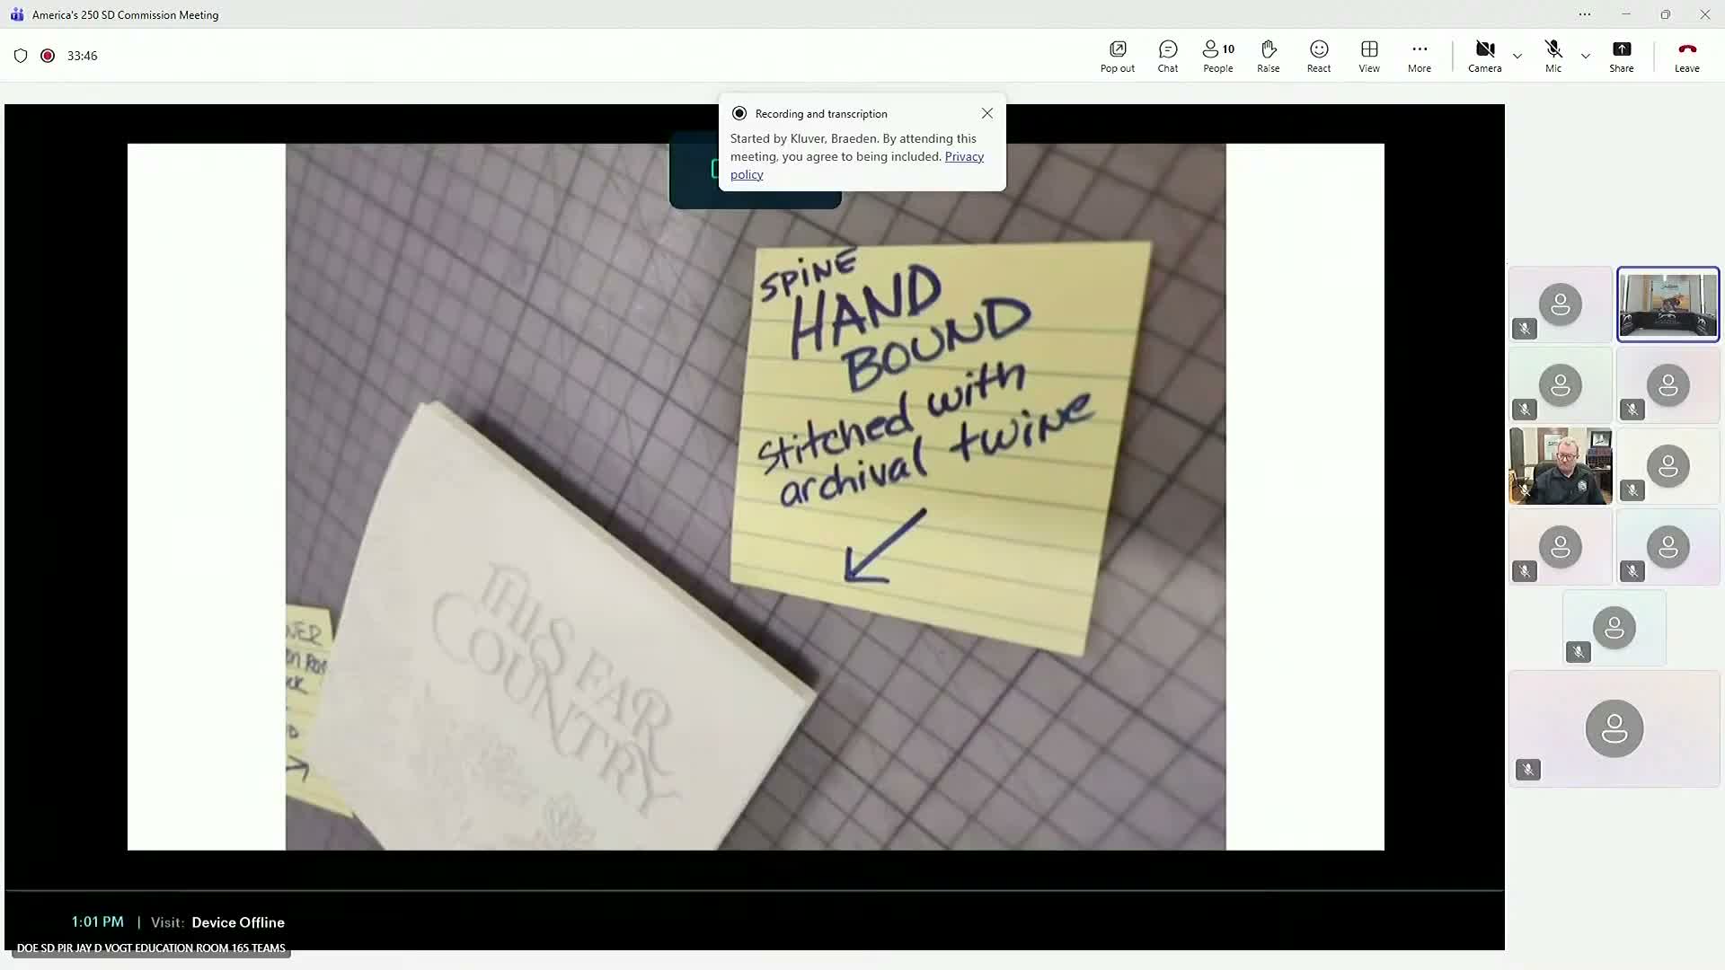Open the React emoji menu
This screenshot has width=1725, height=970.
coord(1318,56)
